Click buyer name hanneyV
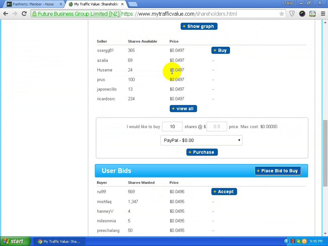Image resolution: width=328 pixels, height=246 pixels. pyautogui.click(x=105, y=211)
